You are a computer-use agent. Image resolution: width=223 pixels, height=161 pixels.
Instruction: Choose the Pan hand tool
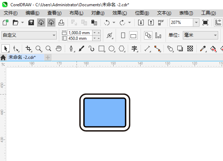click(x=59, y=48)
